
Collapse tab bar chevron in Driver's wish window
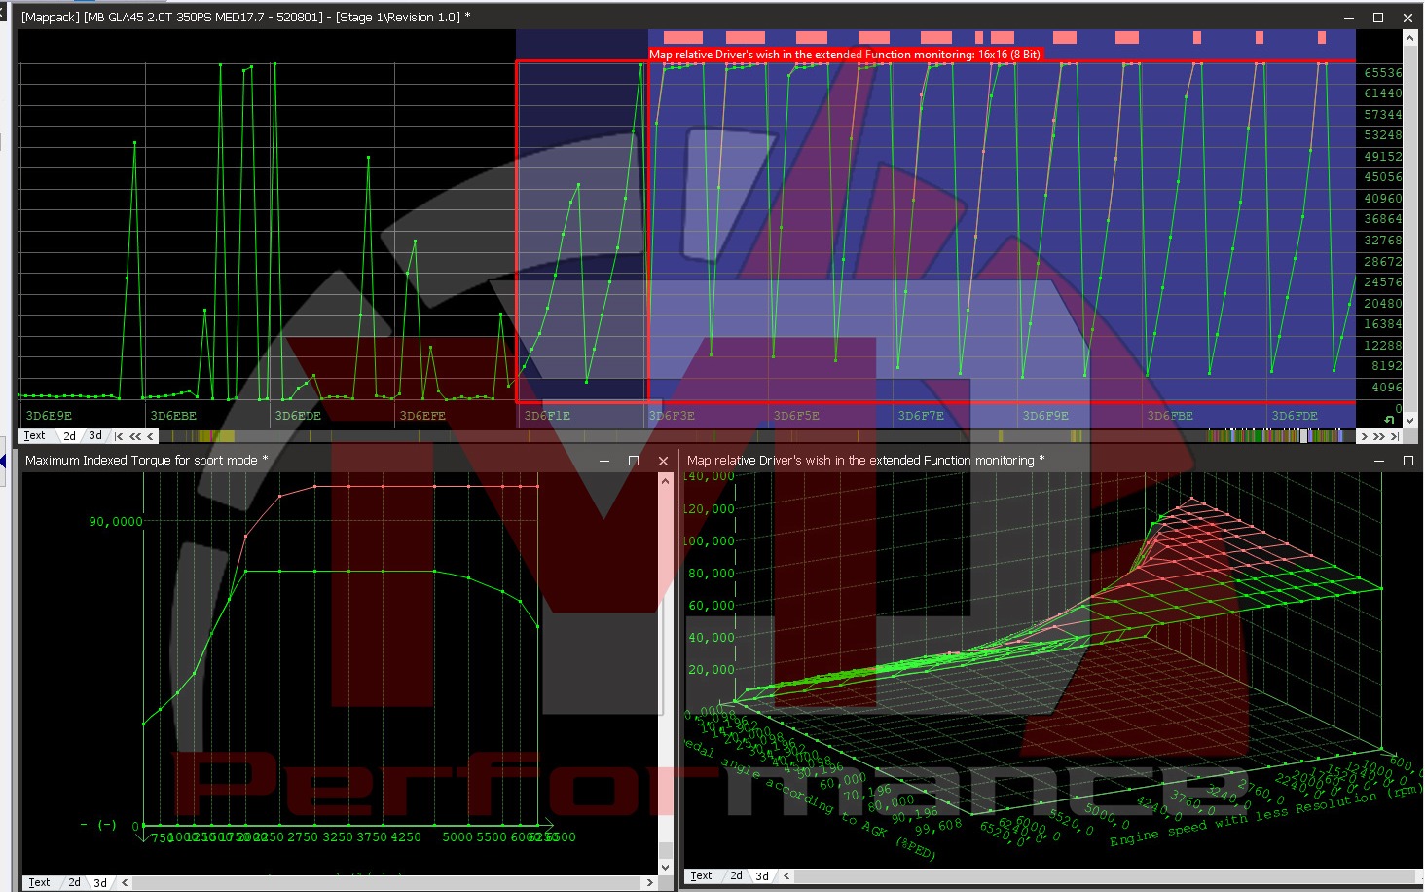pos(786,875)
